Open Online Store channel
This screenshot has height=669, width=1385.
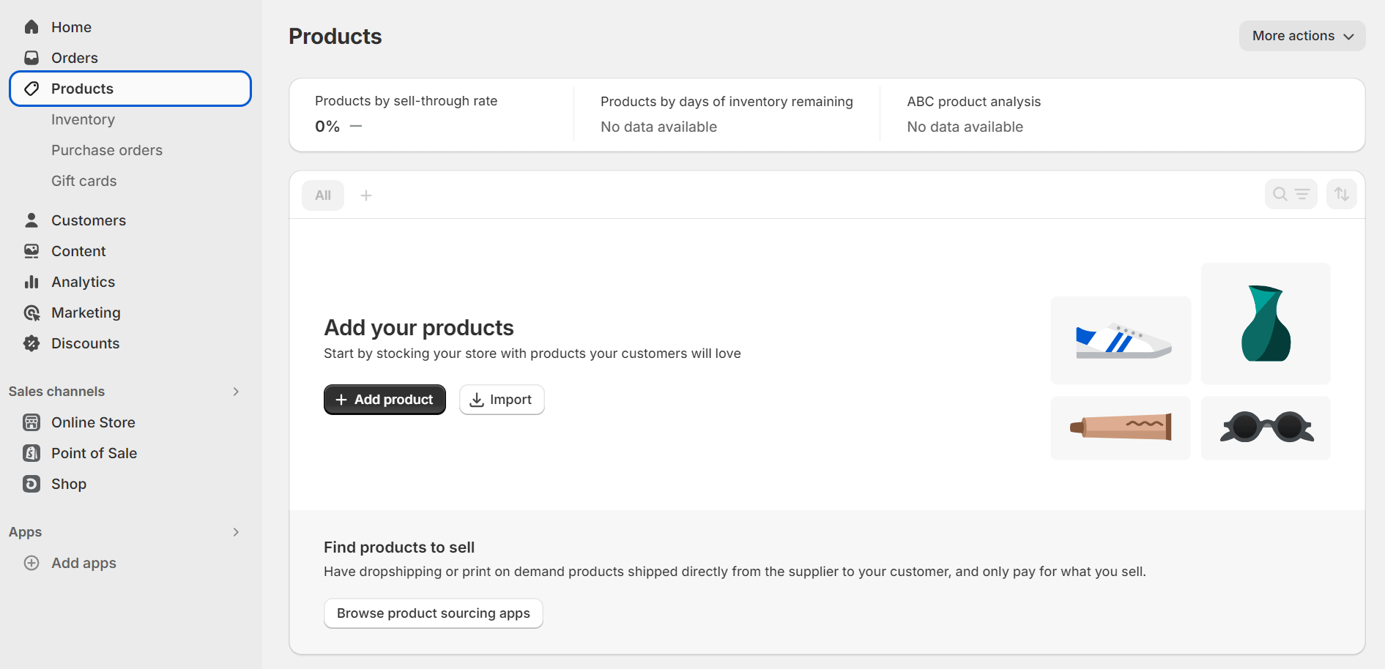tap(130, 422)
